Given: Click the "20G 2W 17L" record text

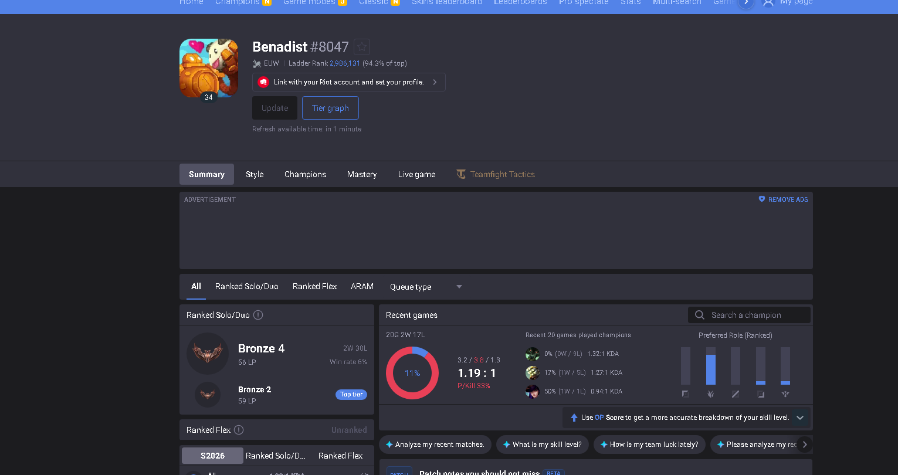Looking at the screenshot, I should (x=405, y=335).
